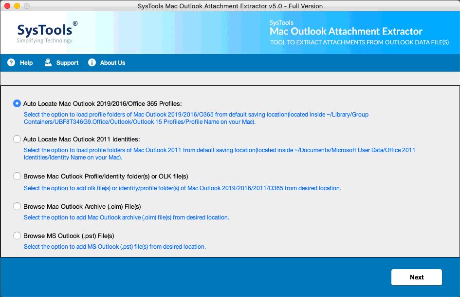Click the Help question mark icon
The height and width of the screenshot is (297, 460).
(11, 62)
